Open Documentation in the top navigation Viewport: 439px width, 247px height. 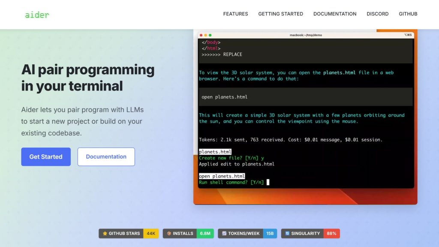[x=335, y=14]
